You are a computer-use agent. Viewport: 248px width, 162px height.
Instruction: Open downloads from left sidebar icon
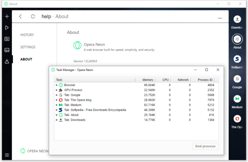coord(7,61)
